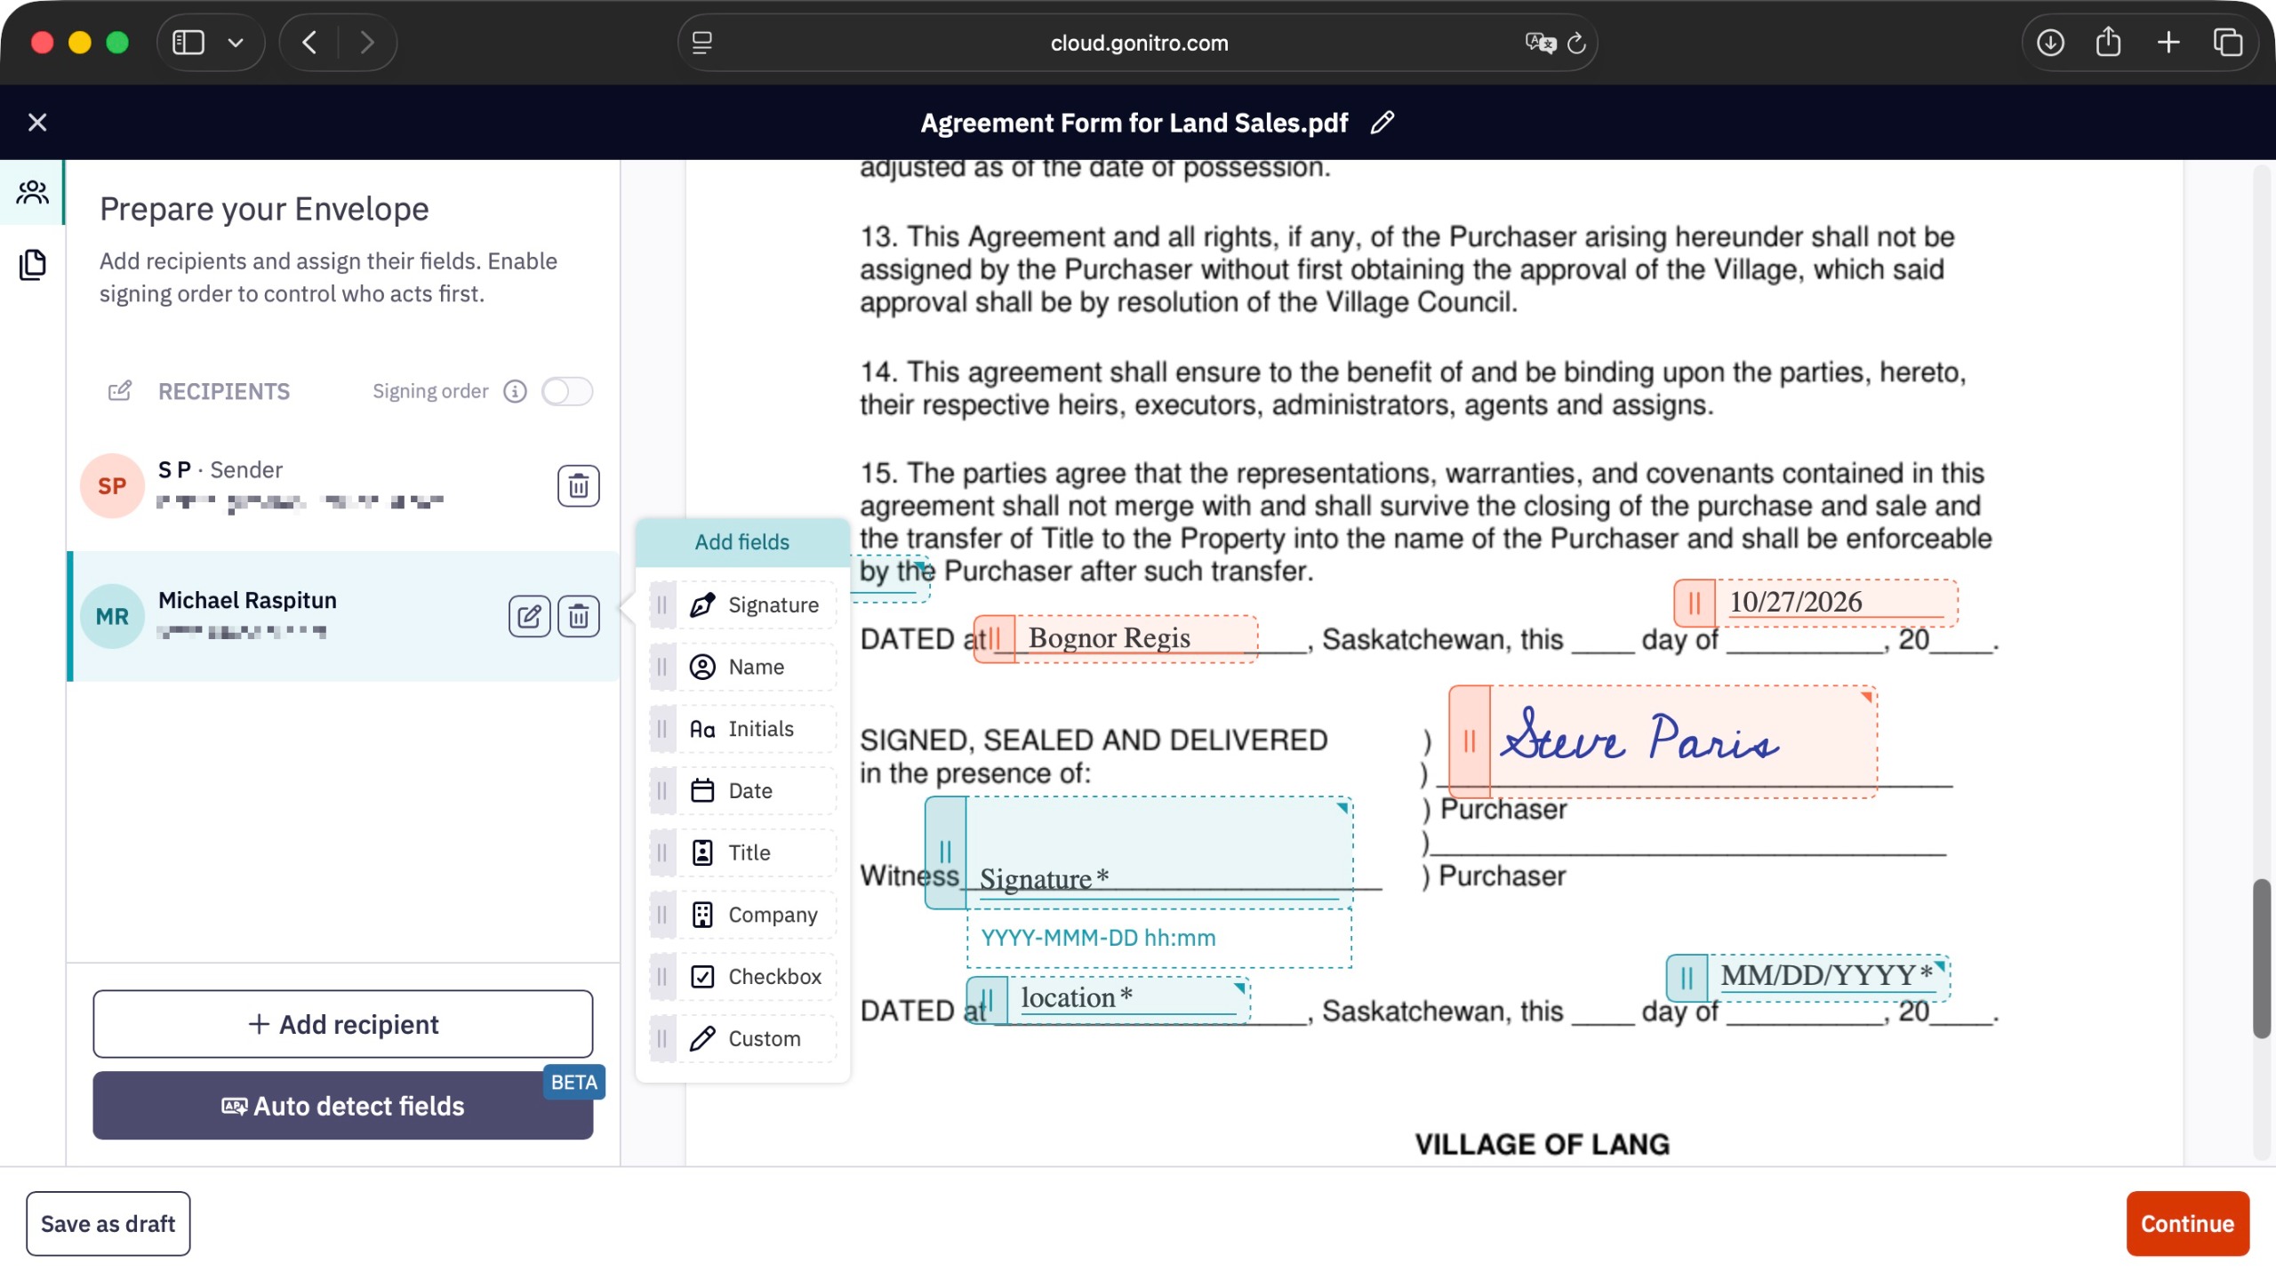2276x1280 pixels.
Task: Click the 10/27/2026 date field
Action: tap(1815, 603)
